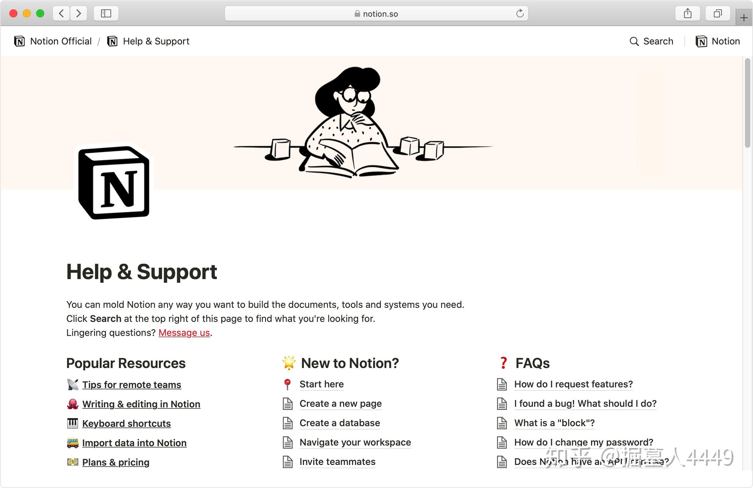This screenshot has height=488, width=753.
Task: Go to Notion Official breadcrumb
Action: pyautogui.click(x=53, y=41)
